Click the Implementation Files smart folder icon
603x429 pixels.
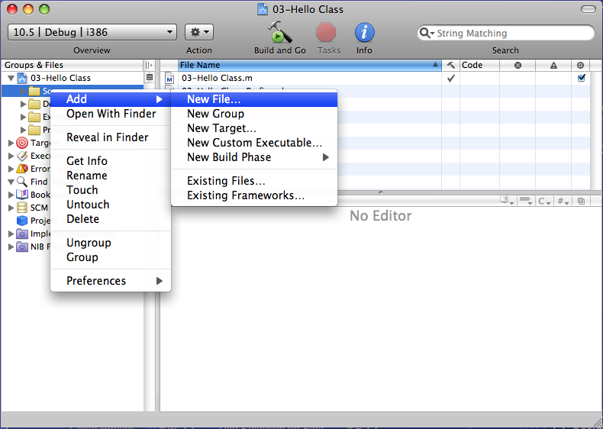[22, 234]
